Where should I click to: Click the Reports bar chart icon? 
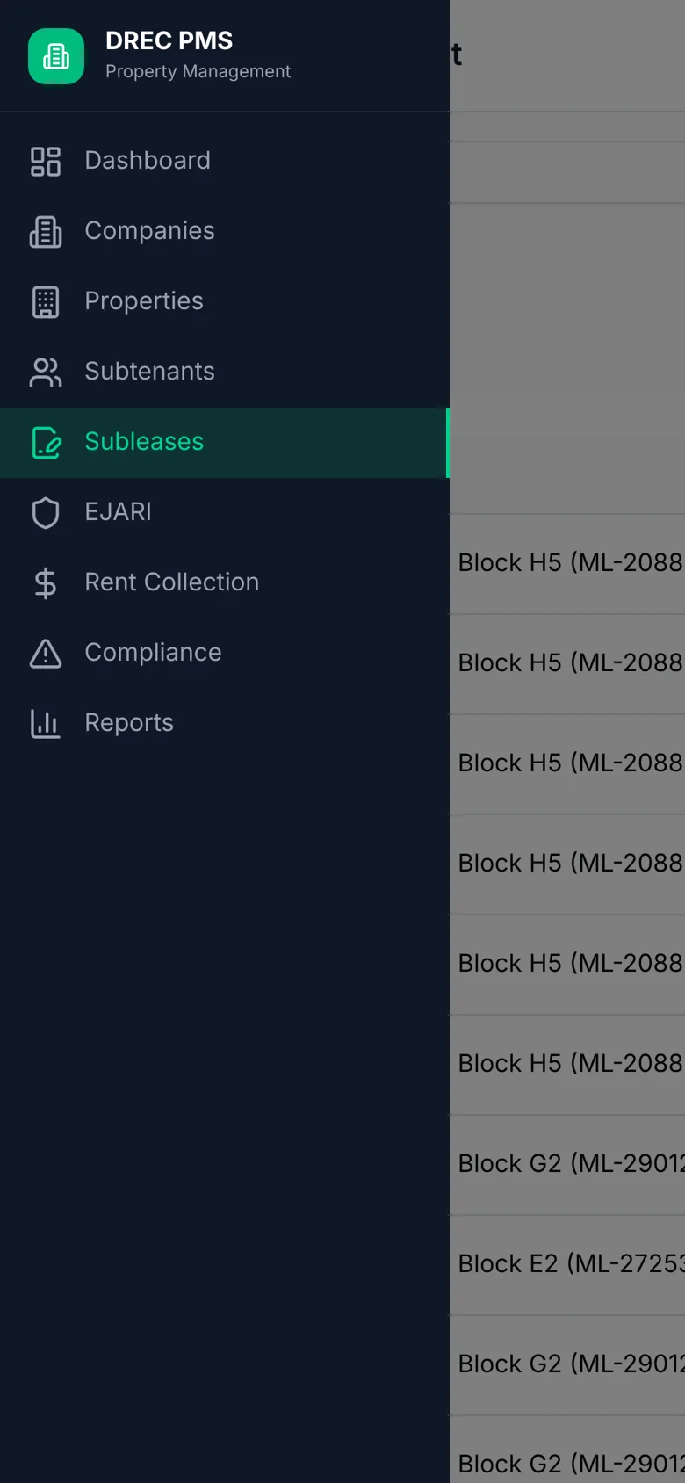46,724
